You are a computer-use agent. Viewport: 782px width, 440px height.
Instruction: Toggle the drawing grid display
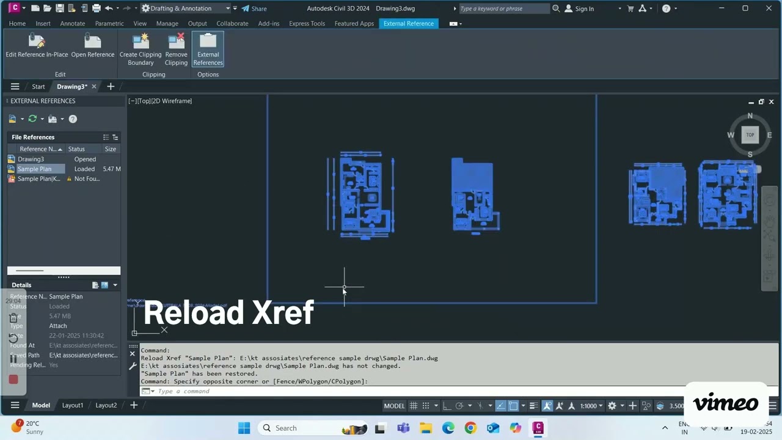pos(414,406)
